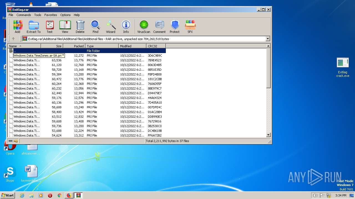Launch Internet Explorer from taskbar

[22, 195]
